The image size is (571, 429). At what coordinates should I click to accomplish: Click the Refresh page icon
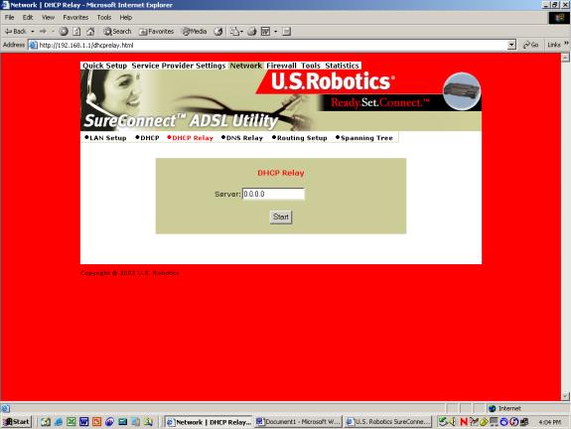76,32
